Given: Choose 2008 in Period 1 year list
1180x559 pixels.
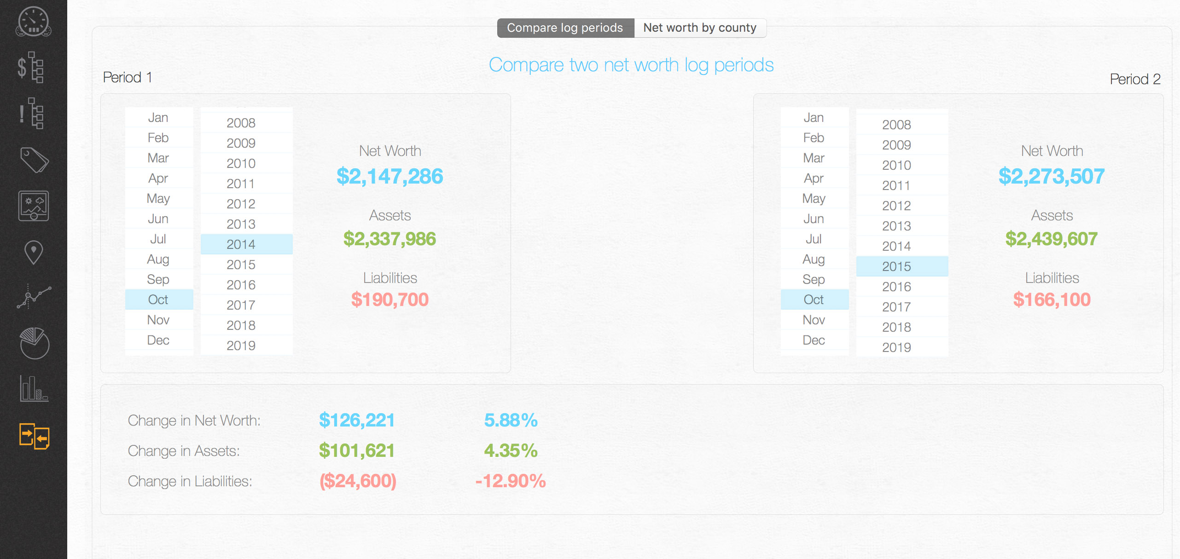Looking at the screenshot, I should tap(246, 123).
